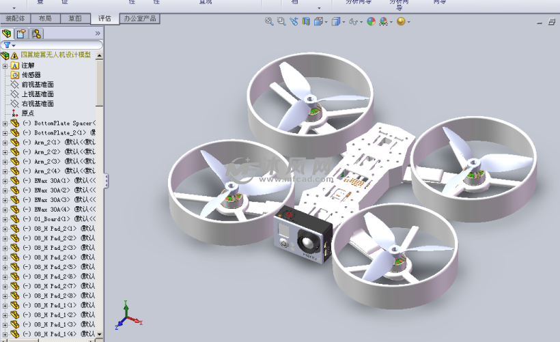The height and width of the screenshot is (342, 560).
Task: Click the component icon for BottomPlate Spacer
Action: pyautogui.click(x=14, y=123)
